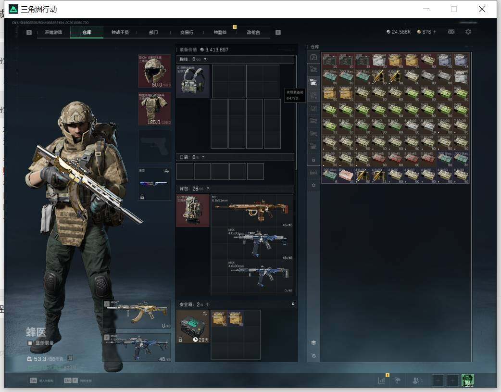Open the friends icon in bottom bar
This screenshot has width=501, height=392.
[x=416, y=380]
